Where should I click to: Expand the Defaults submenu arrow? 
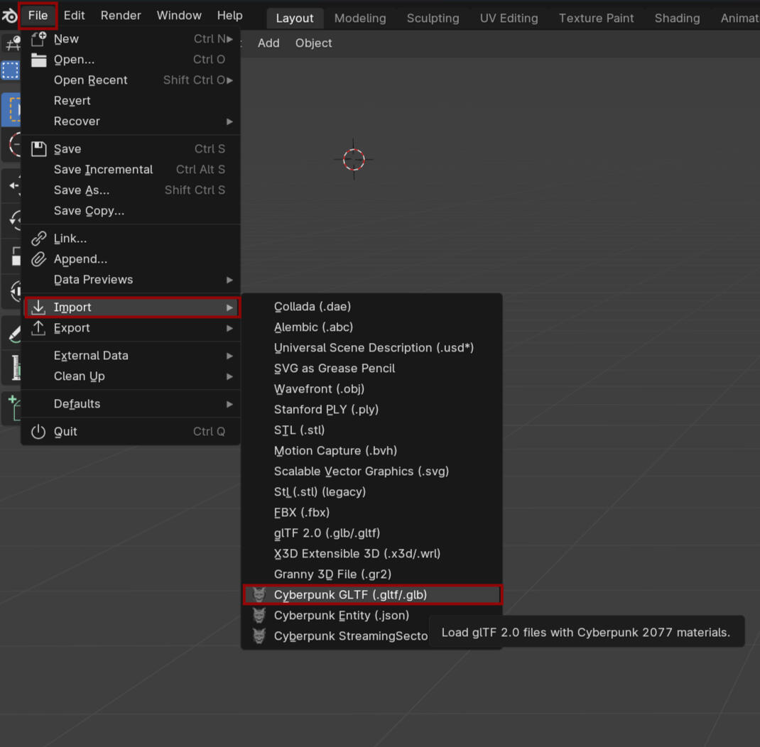pos(229,404)
